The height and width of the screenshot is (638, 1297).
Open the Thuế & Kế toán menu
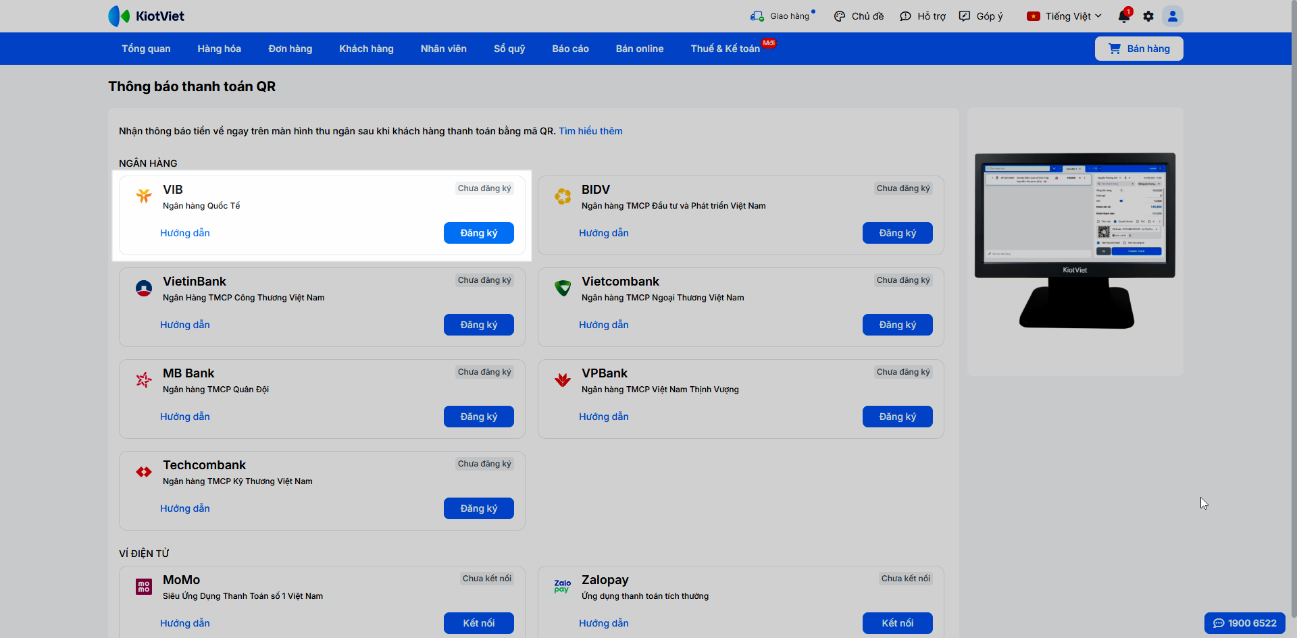tap(726, 49)
